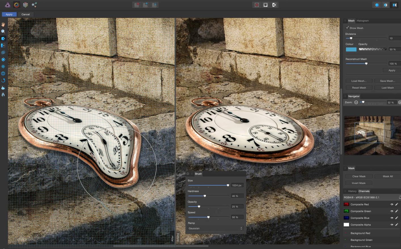Select the Liquify Thaw flame tool
Viewport: 401px width, 249px height.
pyautogui.click(x=3, y=94)
